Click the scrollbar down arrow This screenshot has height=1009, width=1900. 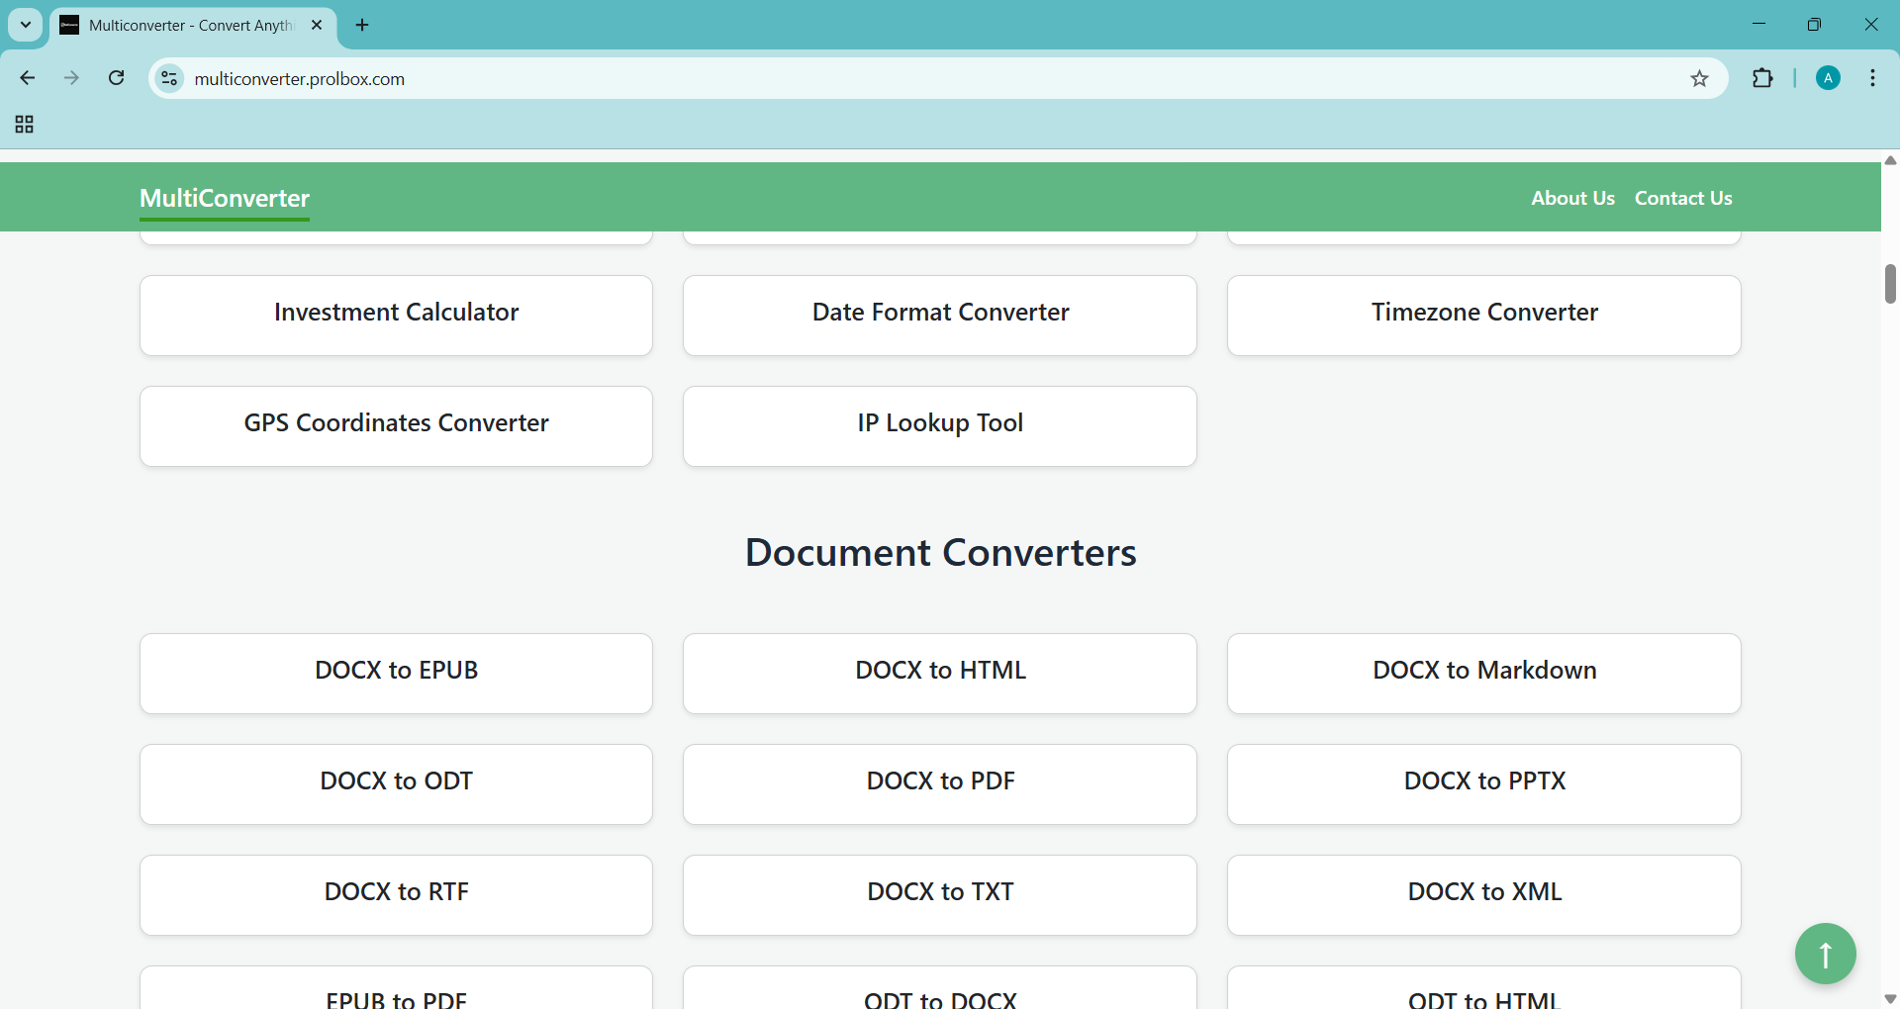click(x=1890, y=999)
